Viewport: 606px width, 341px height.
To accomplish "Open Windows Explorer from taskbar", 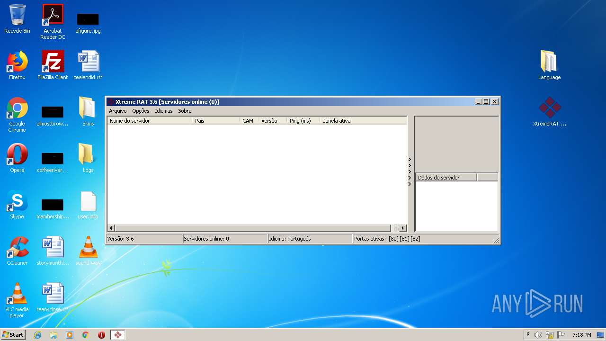I will click(53, 335).
